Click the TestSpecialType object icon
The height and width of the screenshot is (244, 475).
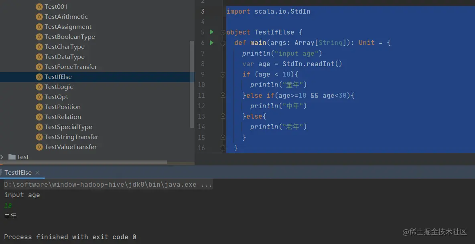(39, 127)
